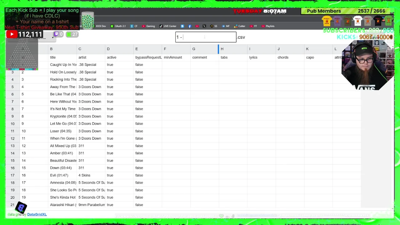
Task: Open the SS bookmark
Action: 214,26
